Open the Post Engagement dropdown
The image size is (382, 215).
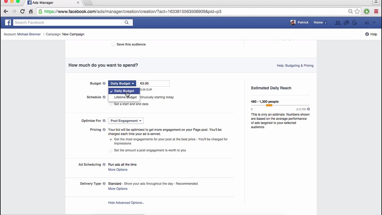point(126,121)
